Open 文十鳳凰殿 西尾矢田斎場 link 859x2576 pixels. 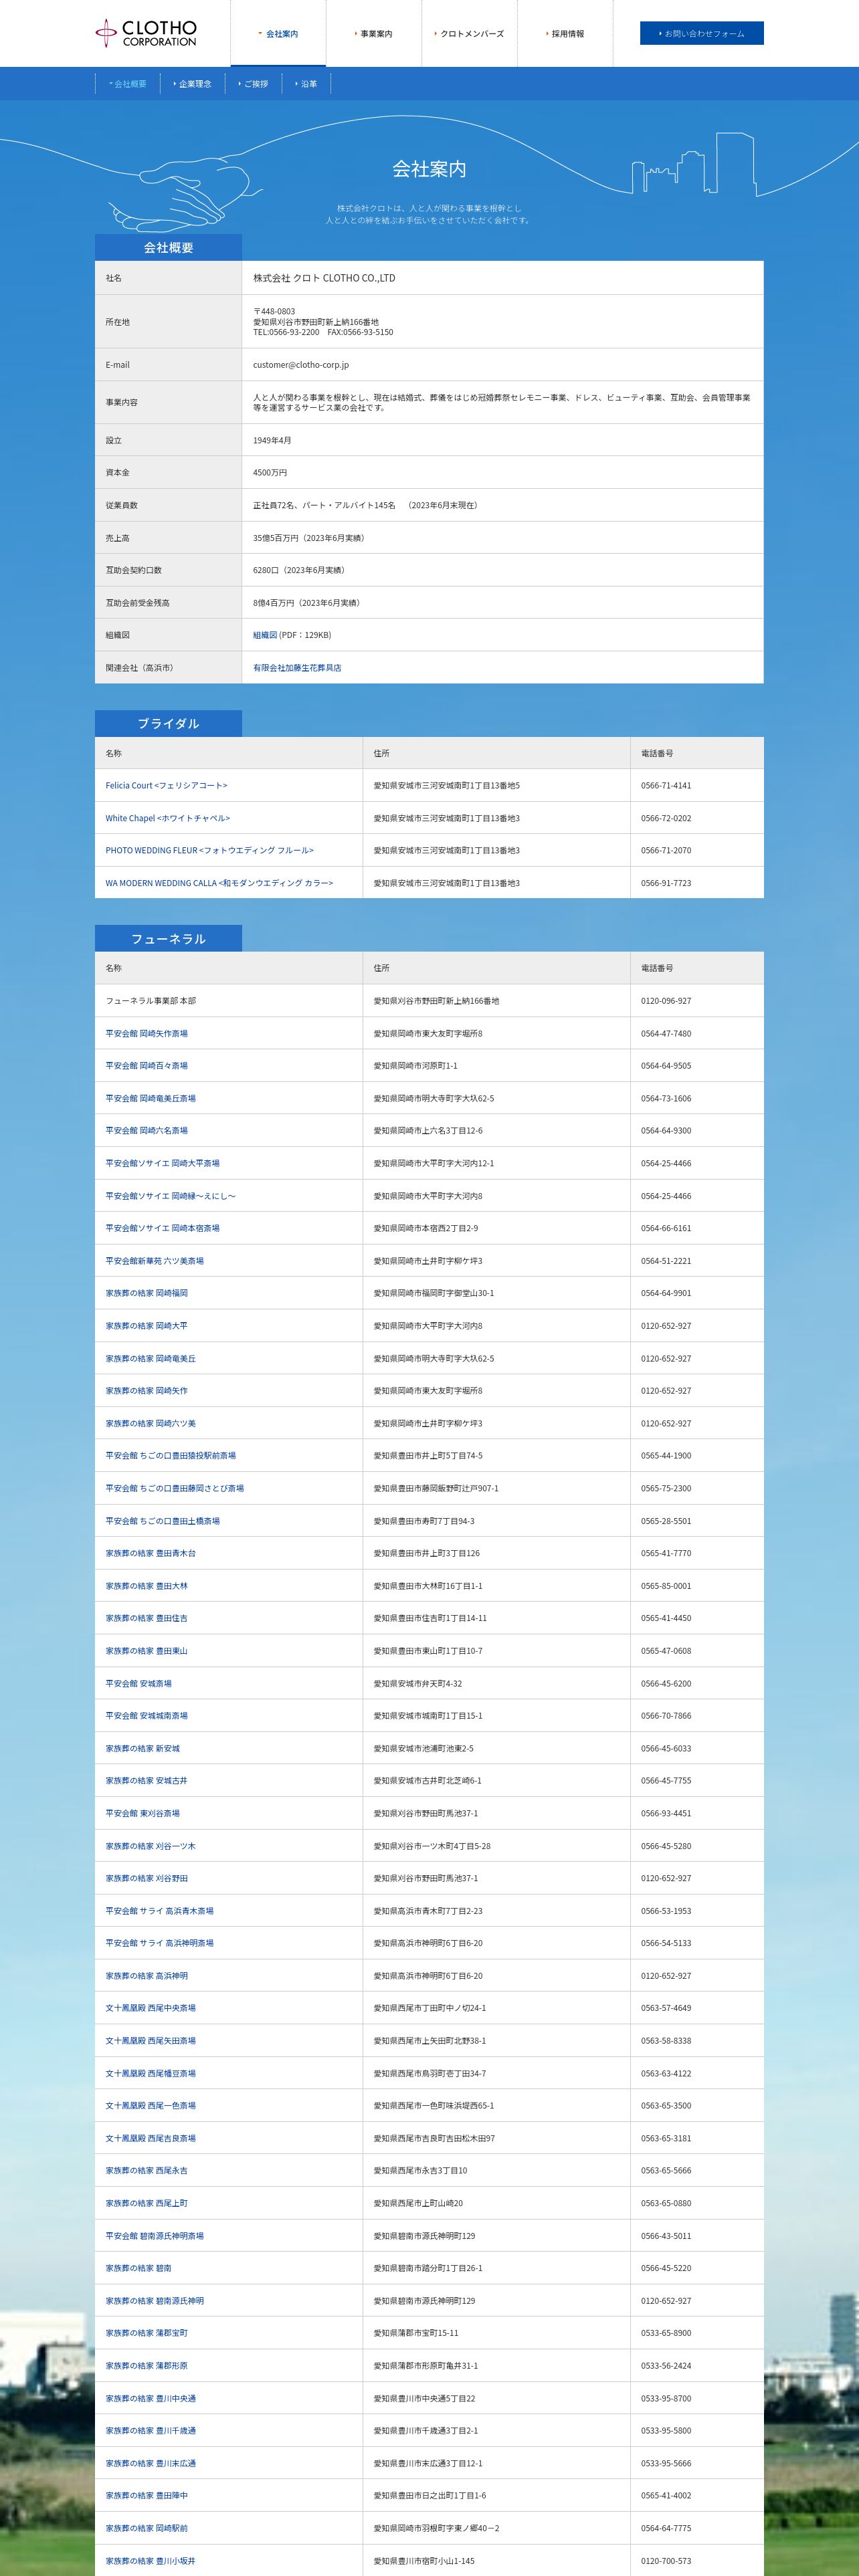(151, 2041)
